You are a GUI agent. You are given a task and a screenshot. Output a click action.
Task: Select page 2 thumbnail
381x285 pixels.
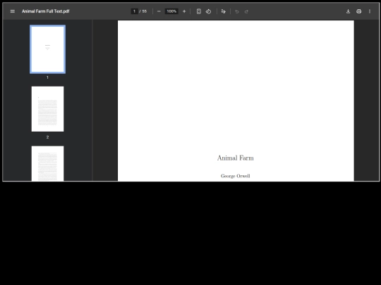click(48, 109)
